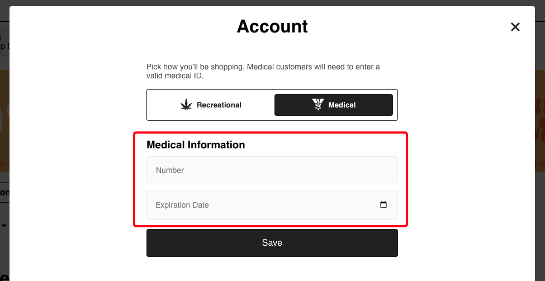545x281 pixels.
Task: Click into the Expiration Date field
Action: (x=272, y=205)
